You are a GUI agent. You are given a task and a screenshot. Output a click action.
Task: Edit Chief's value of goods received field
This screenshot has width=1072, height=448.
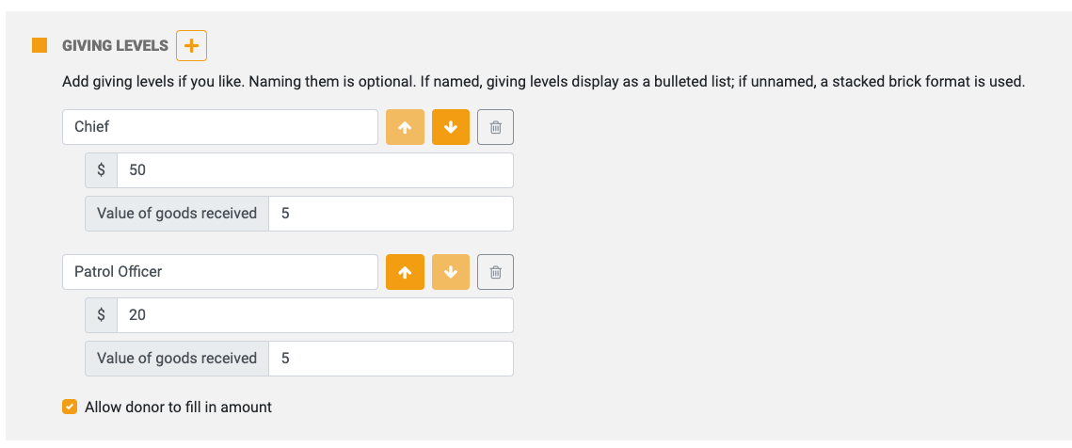pyautogui.click(x=392, y=214)
